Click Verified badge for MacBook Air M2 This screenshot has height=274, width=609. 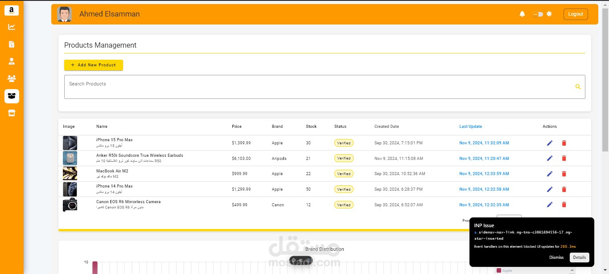coord(344,174)
